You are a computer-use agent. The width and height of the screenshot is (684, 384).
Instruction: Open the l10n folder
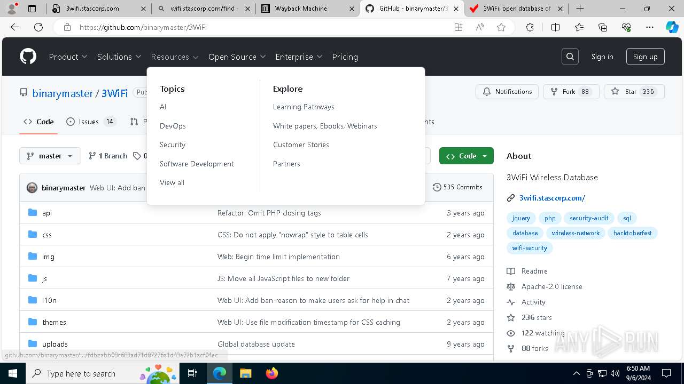tap(49, 300)
